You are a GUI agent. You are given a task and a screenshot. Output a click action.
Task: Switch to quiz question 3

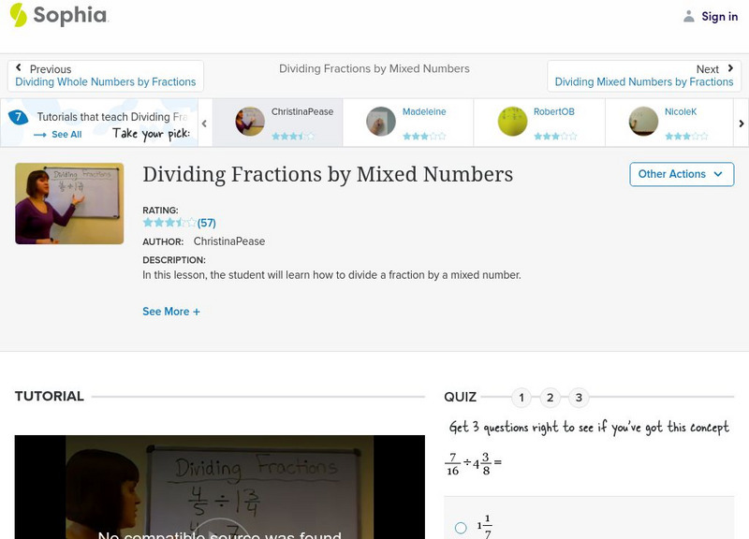(x=579, y=398)
